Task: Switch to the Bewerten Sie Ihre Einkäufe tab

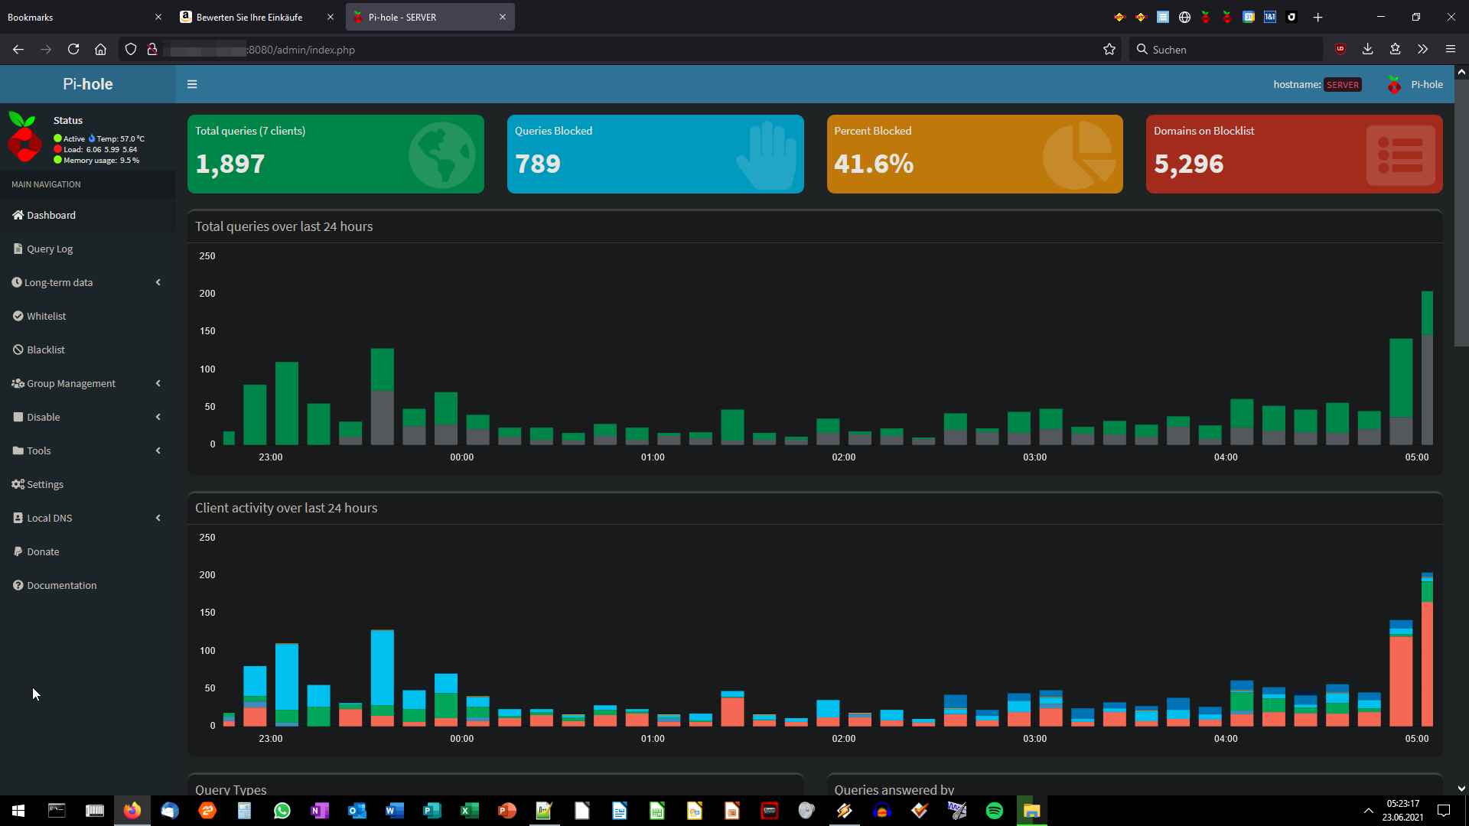Action: [x=249, y=17]
